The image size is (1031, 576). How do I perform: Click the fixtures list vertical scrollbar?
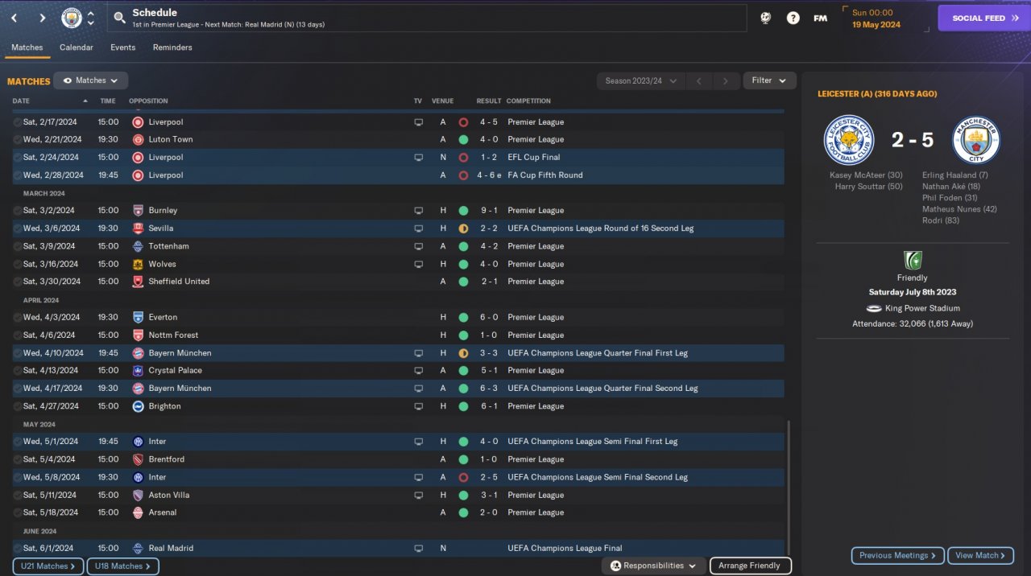click(x=789, y=488)
